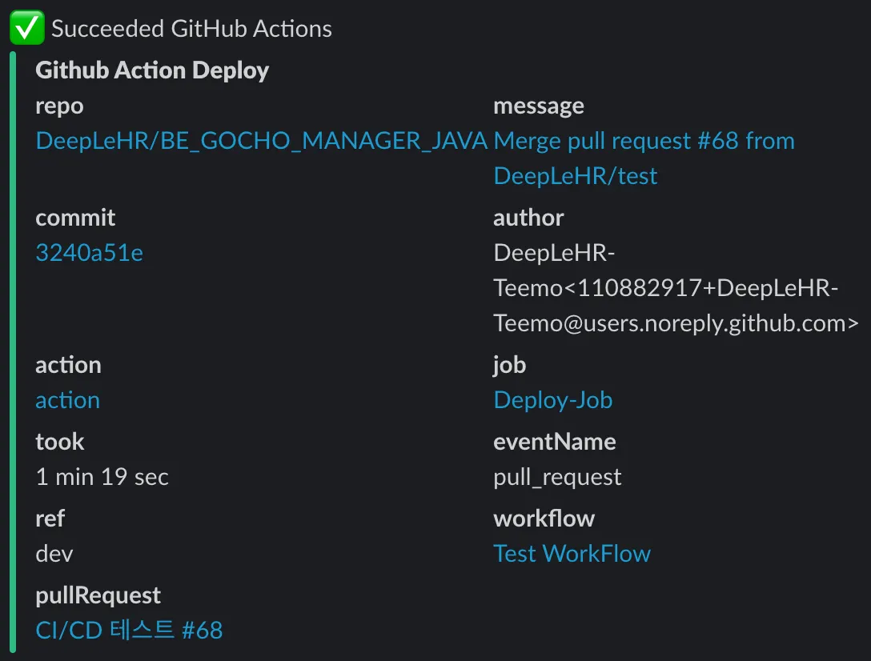Click the eventName field label

click(554, 442)
